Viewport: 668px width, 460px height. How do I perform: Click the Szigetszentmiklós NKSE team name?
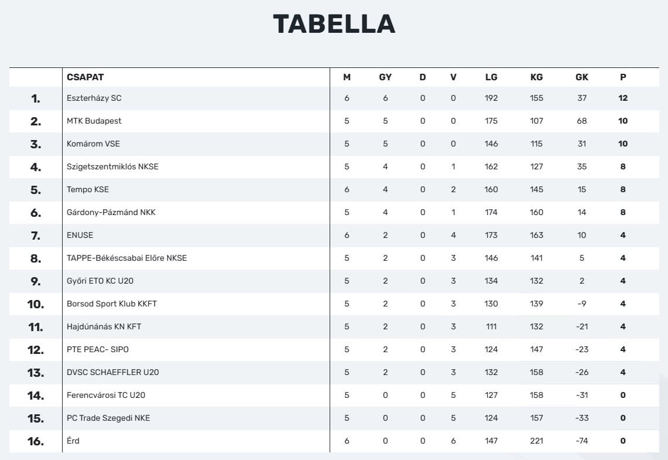(112, 166)
